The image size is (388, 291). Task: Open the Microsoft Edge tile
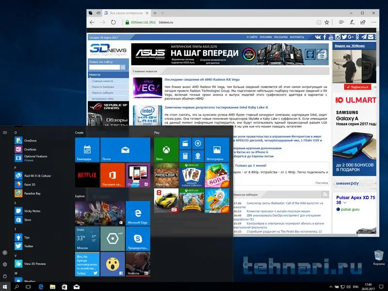138,213
